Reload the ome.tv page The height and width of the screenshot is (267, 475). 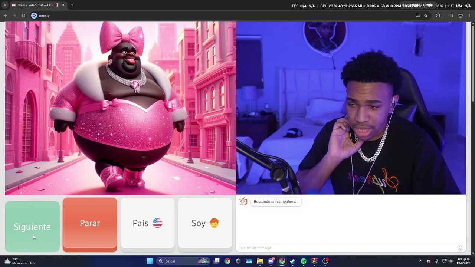point(23,16)
